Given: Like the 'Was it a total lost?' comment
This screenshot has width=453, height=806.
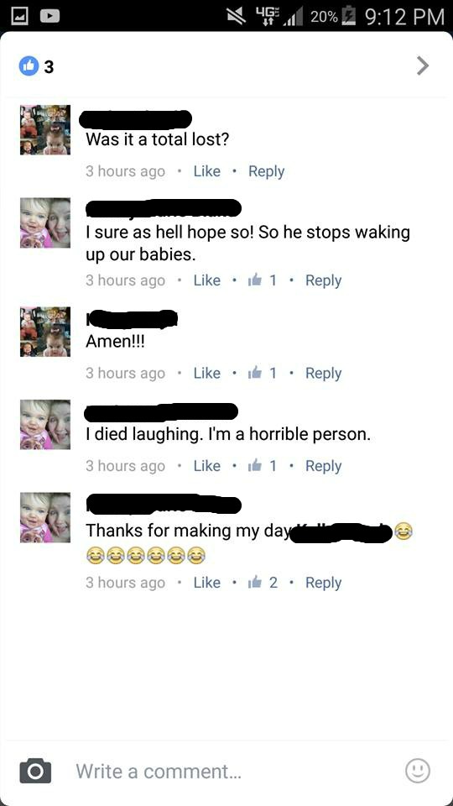Looking at the screenshot, I should pyautogui.click(x=206, y=171).
